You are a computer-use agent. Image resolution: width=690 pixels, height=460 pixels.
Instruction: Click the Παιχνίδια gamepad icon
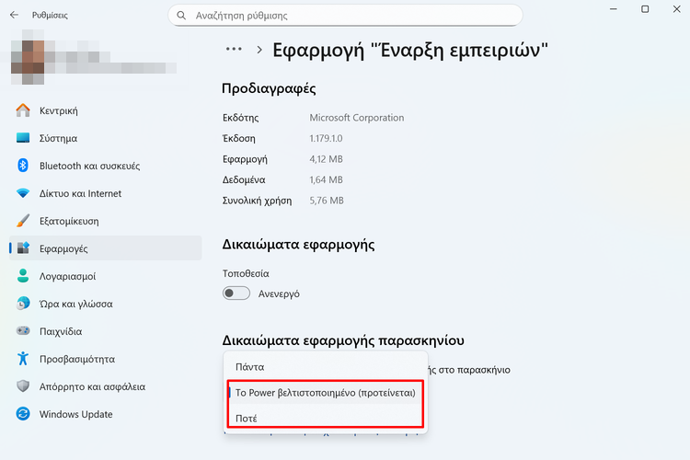[x=24, y=331]
